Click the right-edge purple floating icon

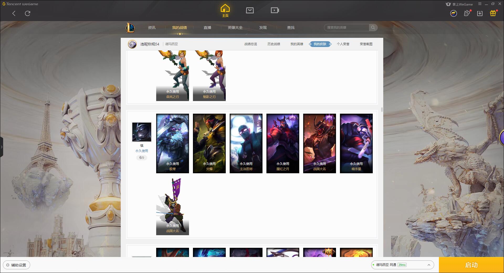pyautogui.click(x=501, y=138)
